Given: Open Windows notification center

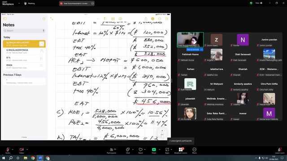Looking at the screenshot, I should click(282, 158).
